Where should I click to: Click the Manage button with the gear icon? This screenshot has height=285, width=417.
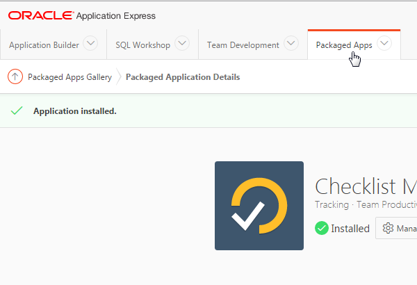(396, 228)
